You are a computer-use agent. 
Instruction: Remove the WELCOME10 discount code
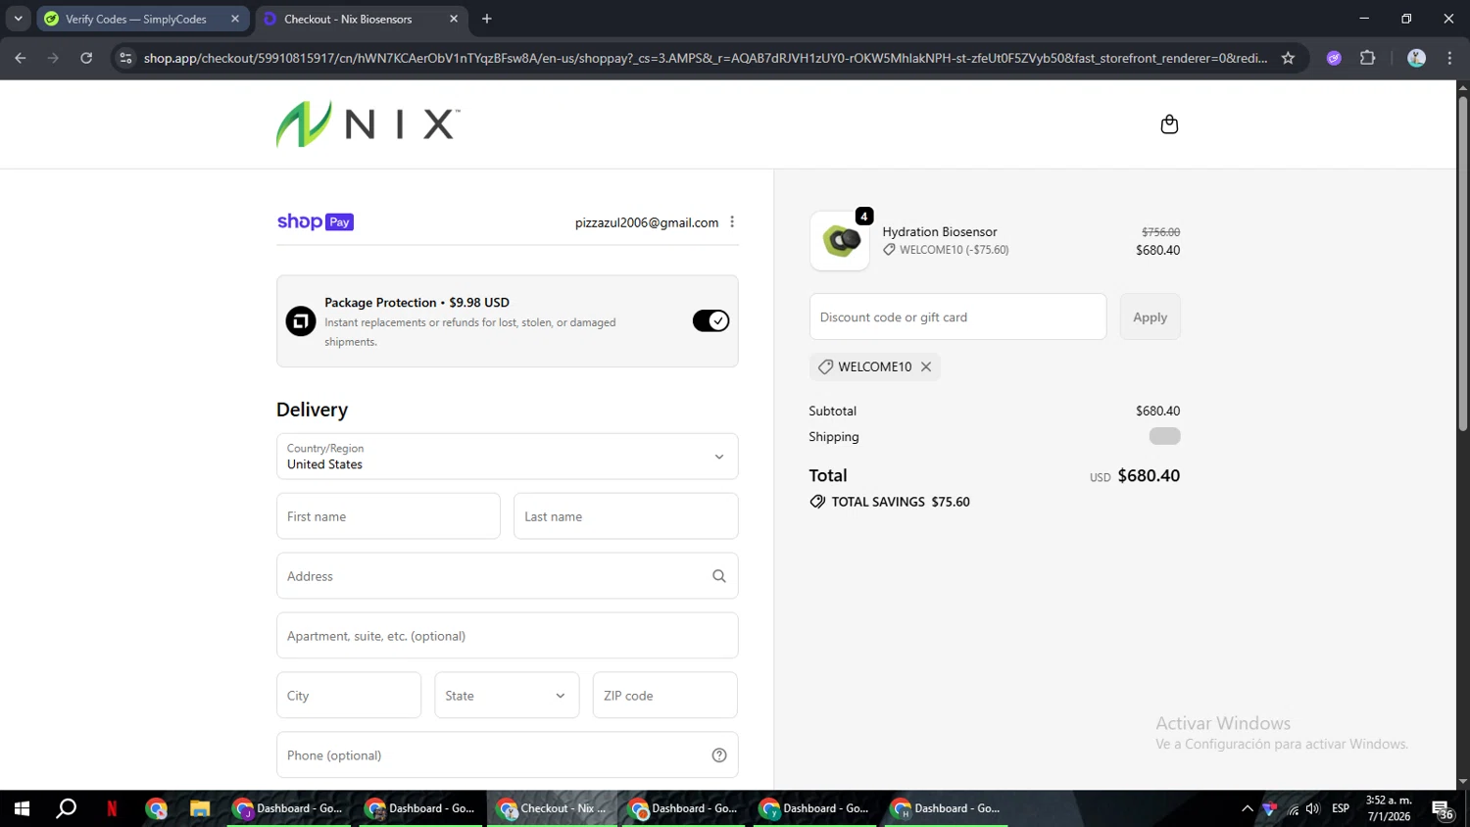[x=926, y=366]
